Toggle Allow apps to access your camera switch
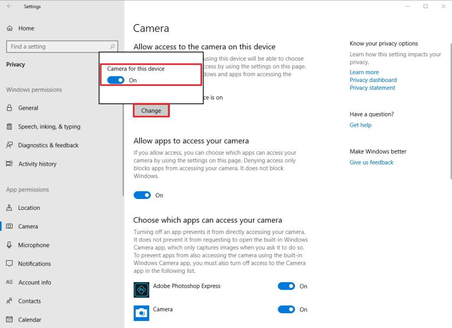 pyautogui.click(x=142, y=195)
